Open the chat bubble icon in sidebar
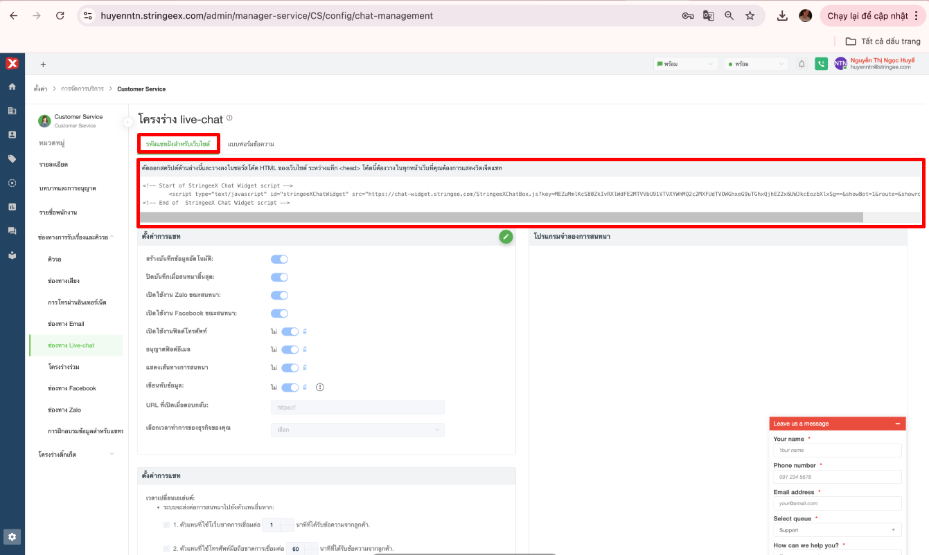This screenshot has height=555, width=929. pos(12,230)
